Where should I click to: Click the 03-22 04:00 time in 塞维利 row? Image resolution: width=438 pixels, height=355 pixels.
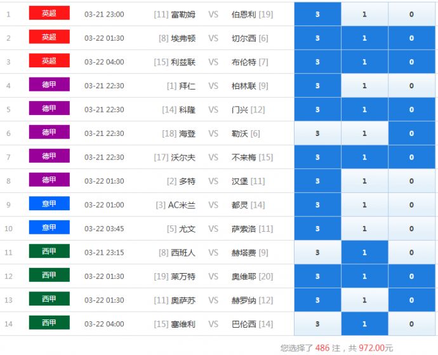point(104,324)
